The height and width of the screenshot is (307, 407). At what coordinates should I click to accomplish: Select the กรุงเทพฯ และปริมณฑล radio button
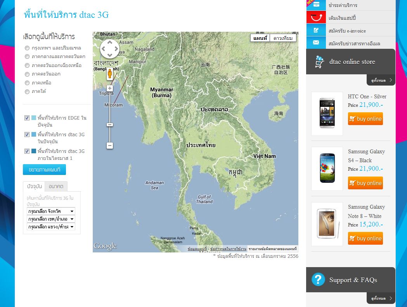pyautogui.click(x=27, y=48)
